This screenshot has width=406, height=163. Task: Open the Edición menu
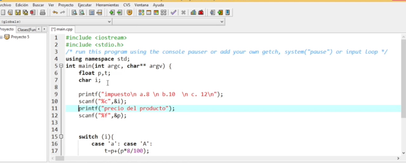click(x=22, y=5)
